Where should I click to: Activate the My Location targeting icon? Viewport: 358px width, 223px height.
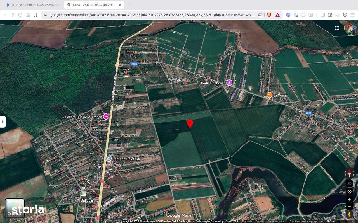pyautogui.click(x=349, y=191)
